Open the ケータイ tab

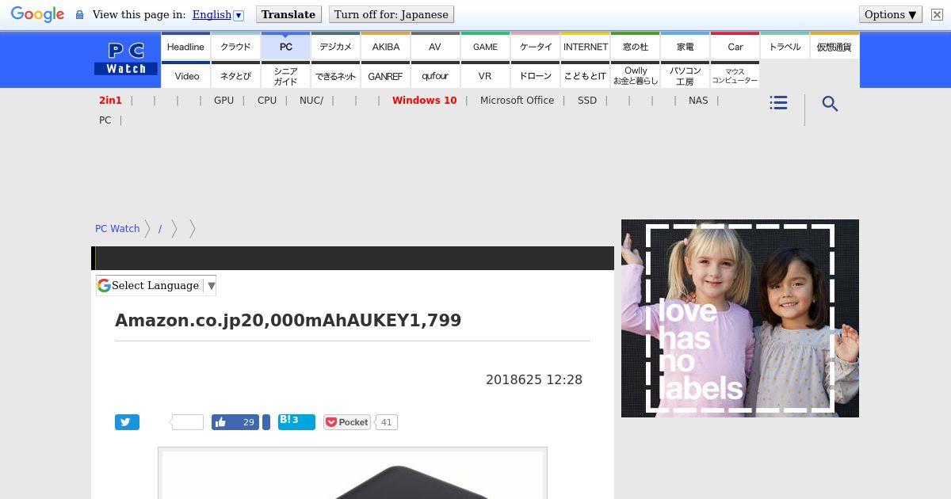click(x=535, y=46)
